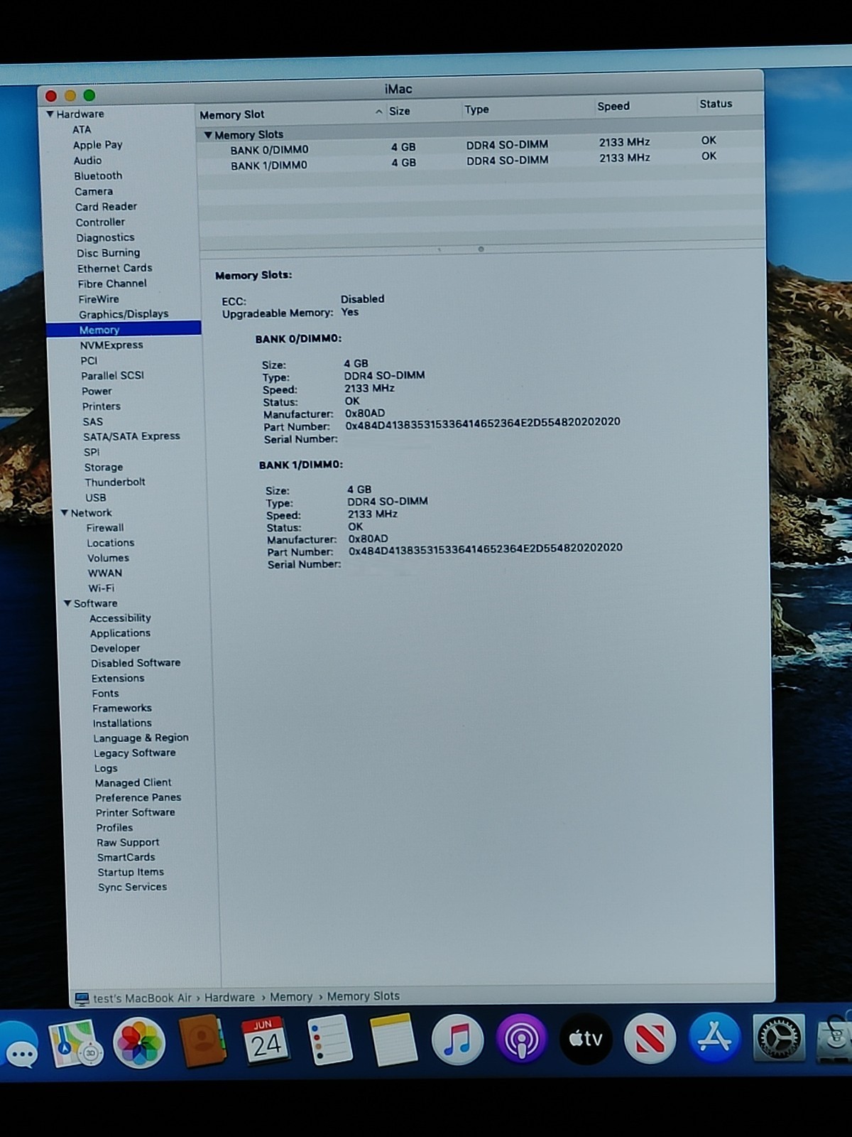Click Memory in the path bar
Image resolution: width=852 pixels, height=1137 pixels.
(290, 997)
